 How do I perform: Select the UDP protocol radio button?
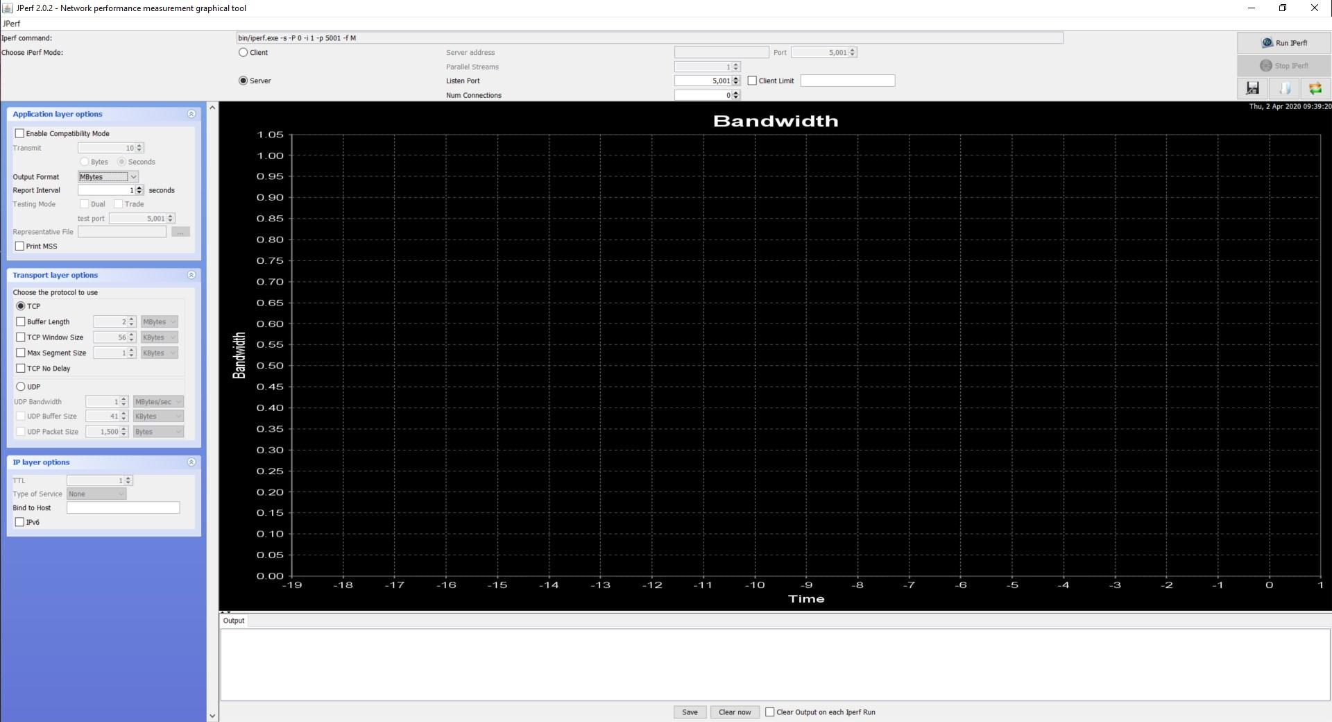(21, 387)
